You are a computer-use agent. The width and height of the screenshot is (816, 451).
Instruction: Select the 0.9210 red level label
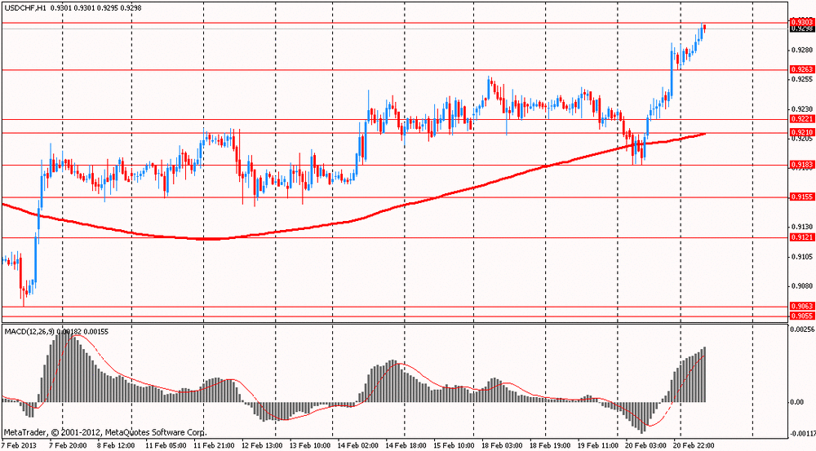[801, 133]
